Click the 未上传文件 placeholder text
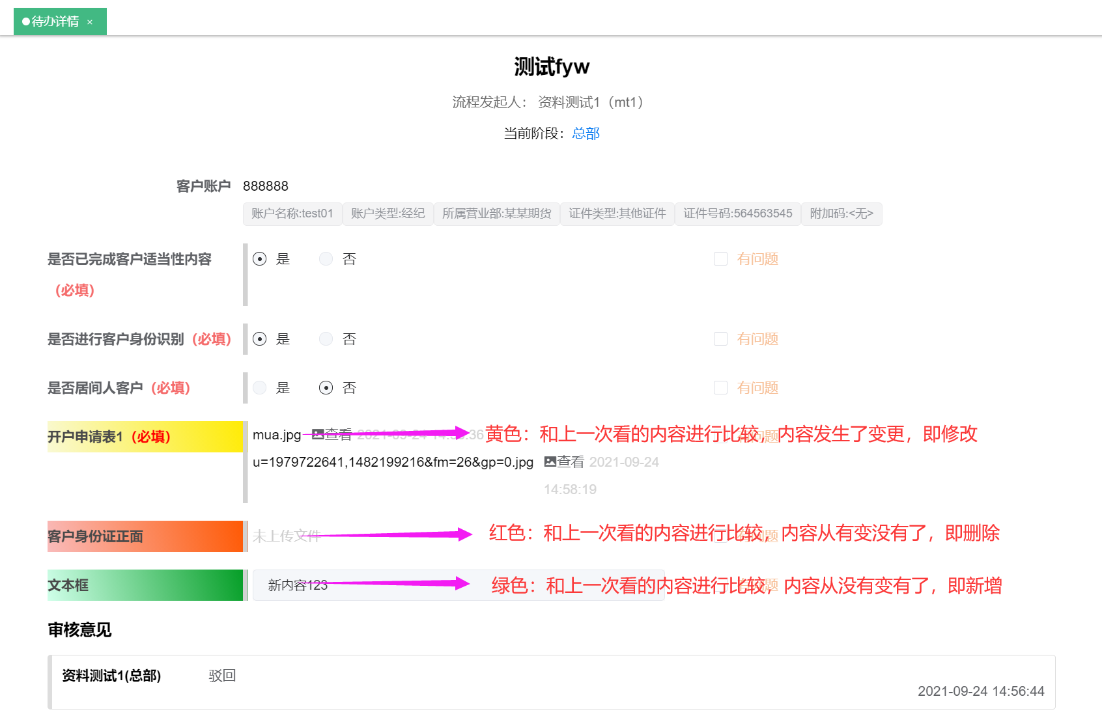Screen dimensions: 1102x716 (x=287, y=536)
